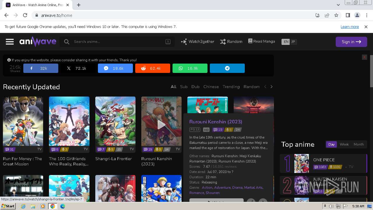Click the Drama genre link
The width and height of the screenshot is (373, 210).
tap(237, 188)
